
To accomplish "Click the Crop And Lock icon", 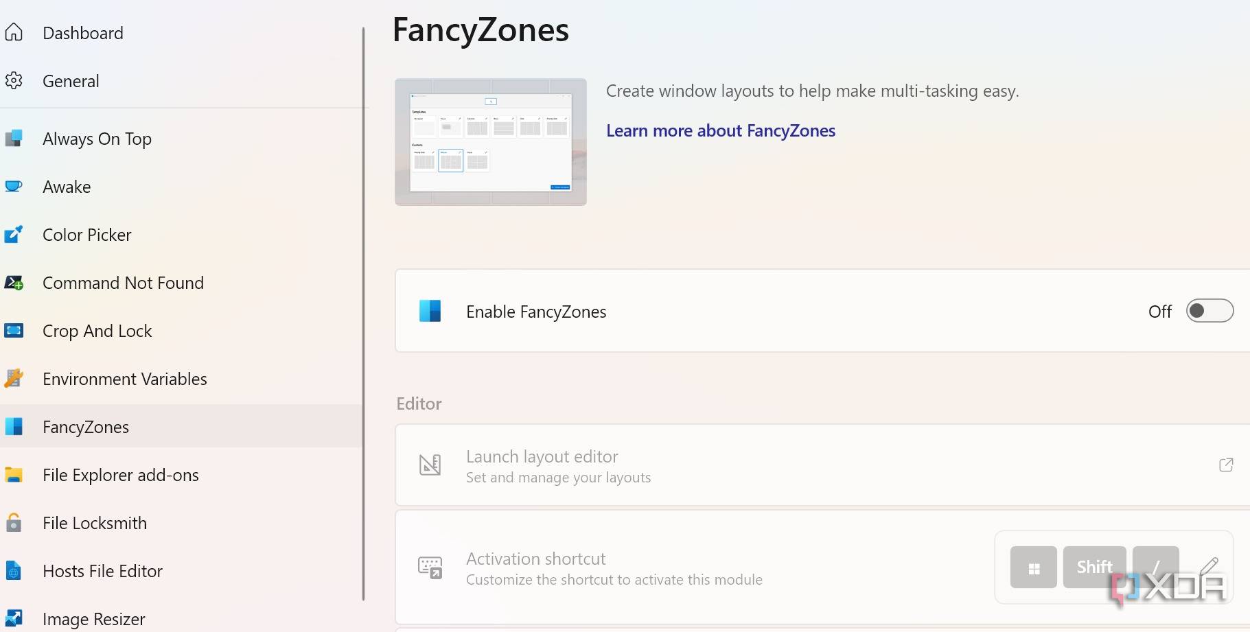I will [x=14, y=330].
